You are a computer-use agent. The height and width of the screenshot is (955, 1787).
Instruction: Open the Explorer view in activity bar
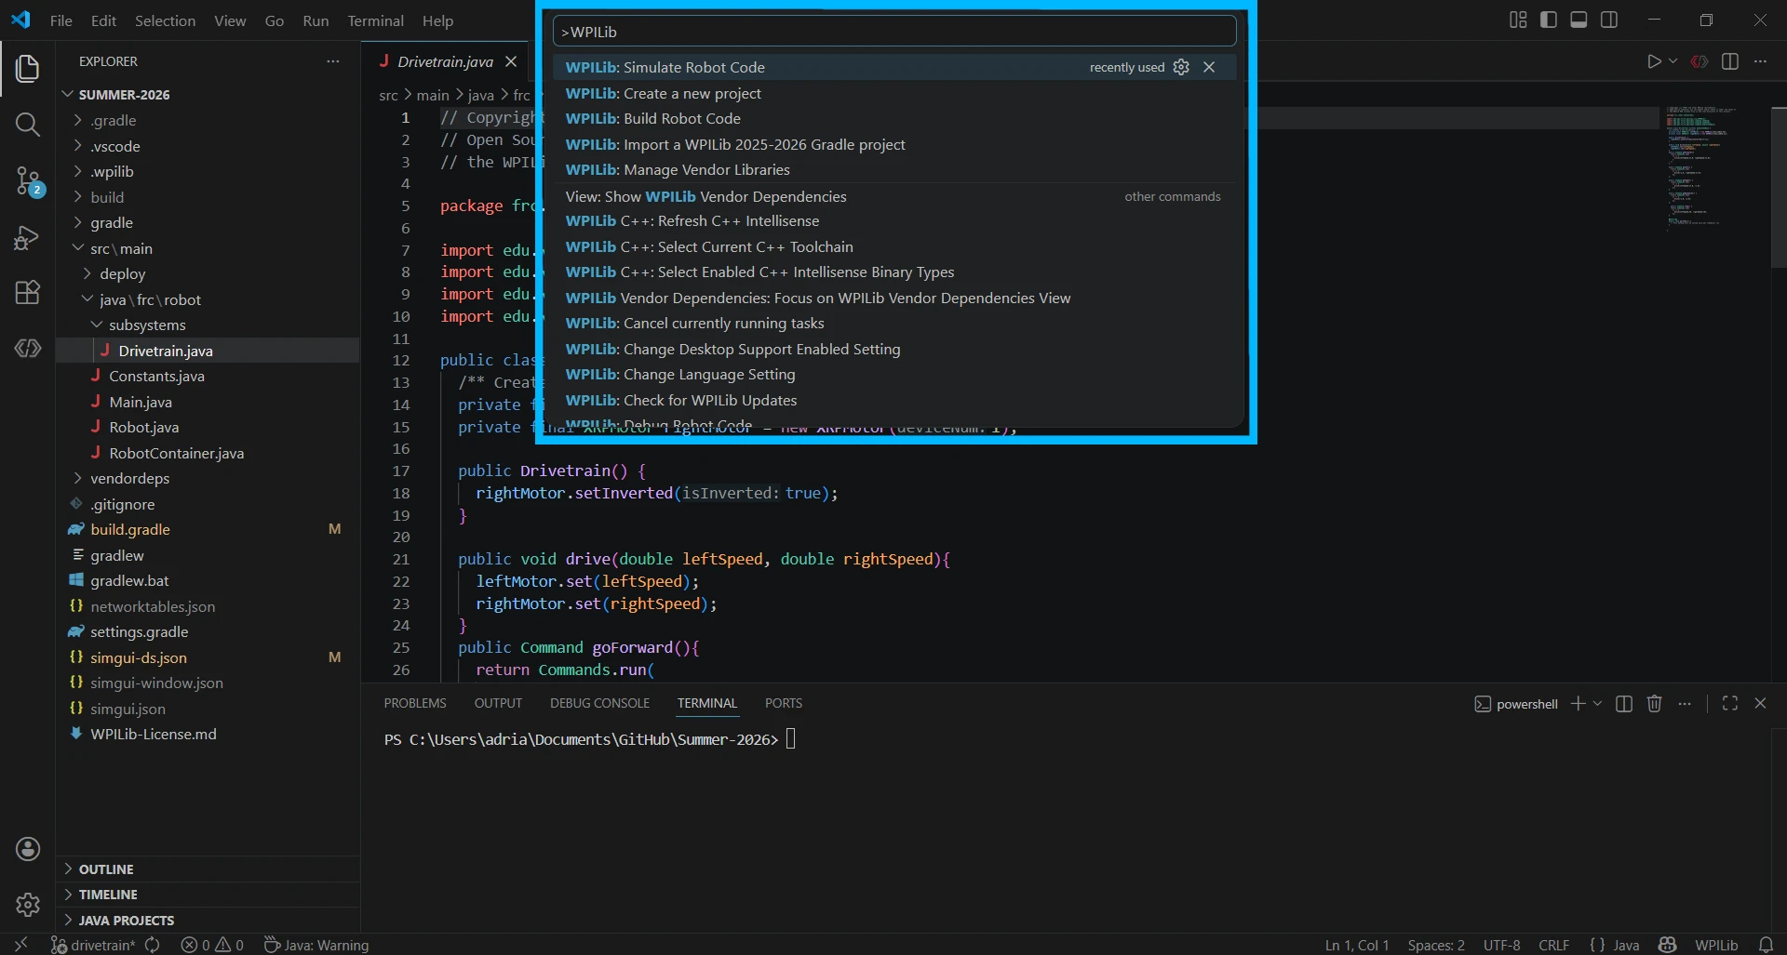click(28, 68)
